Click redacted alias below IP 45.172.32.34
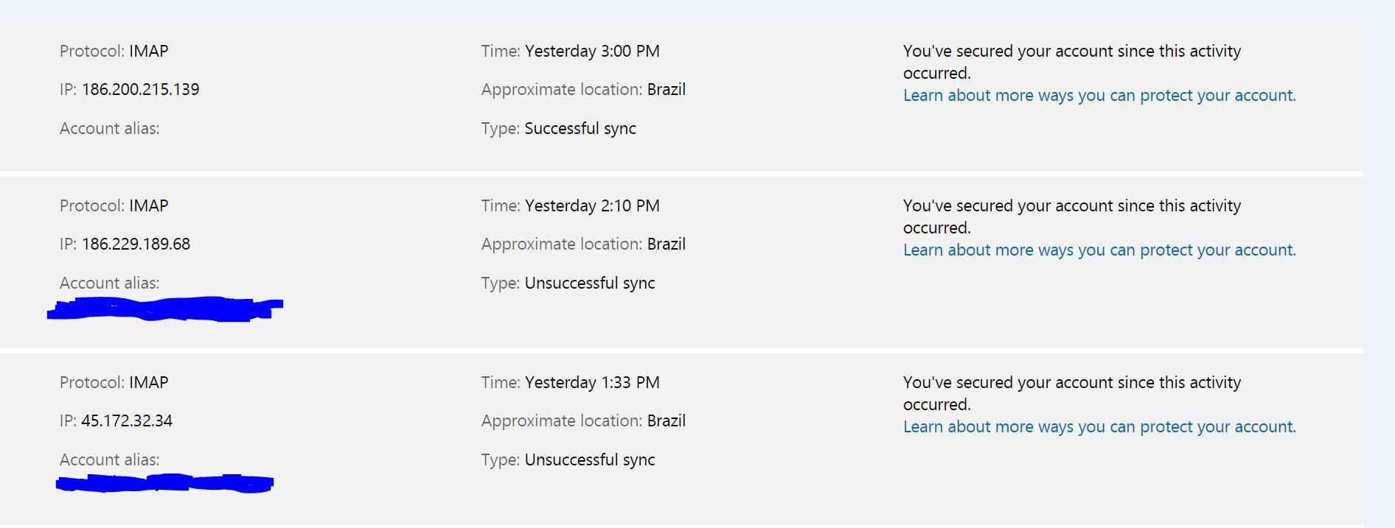Viewport: 1395px width, 528px height. click(165, 483)
